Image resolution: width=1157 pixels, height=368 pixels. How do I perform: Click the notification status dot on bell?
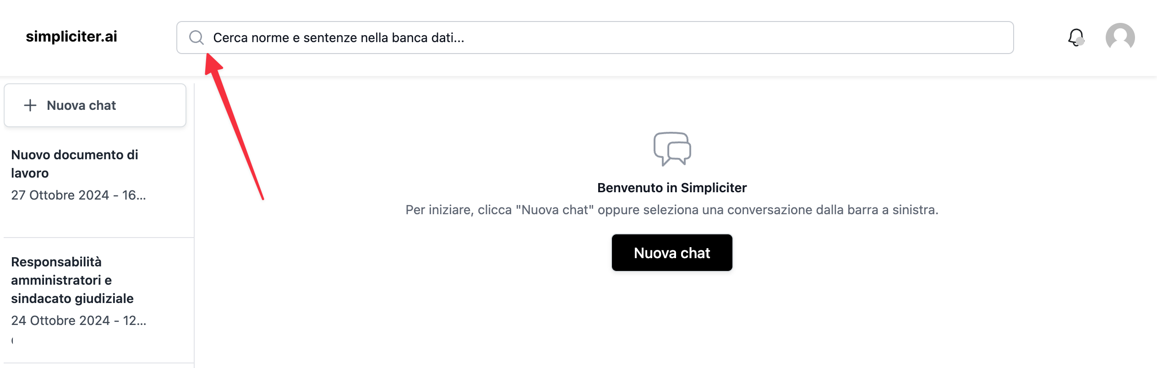pyautogui.click(x=1080, y=42)
